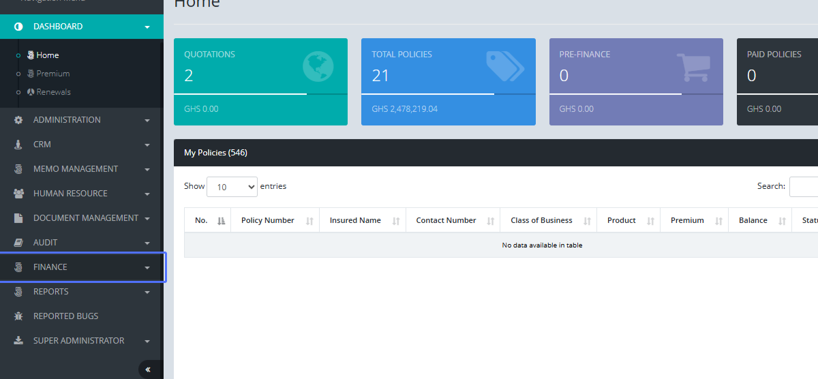Click the globe icon on Quotations card
The image size is (818, 379).
318,67
